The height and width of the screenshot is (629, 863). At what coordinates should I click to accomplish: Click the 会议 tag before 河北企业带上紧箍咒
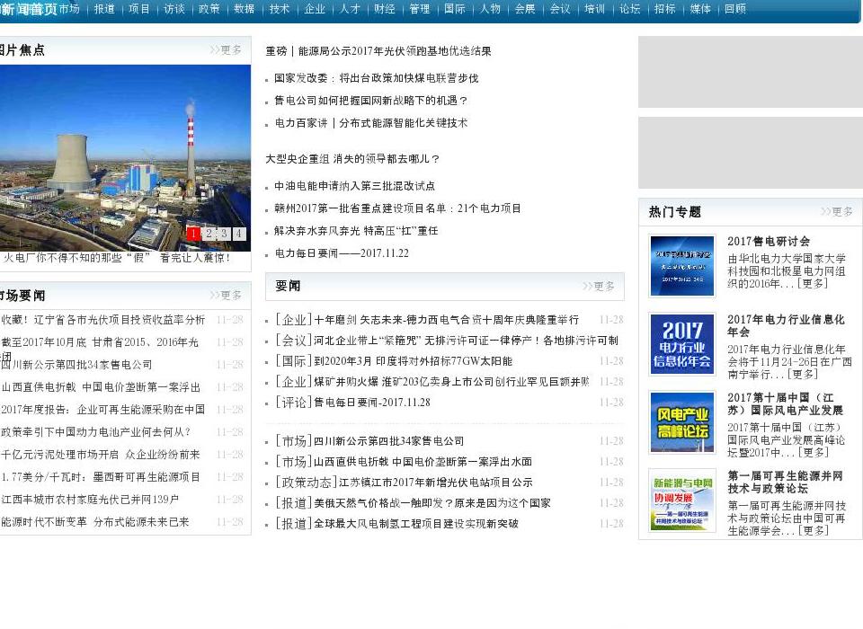294,341
